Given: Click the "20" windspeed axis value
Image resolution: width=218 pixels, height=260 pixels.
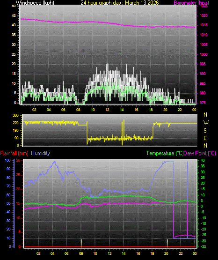Looking at the screenshot, I should (x=14, y=64).
